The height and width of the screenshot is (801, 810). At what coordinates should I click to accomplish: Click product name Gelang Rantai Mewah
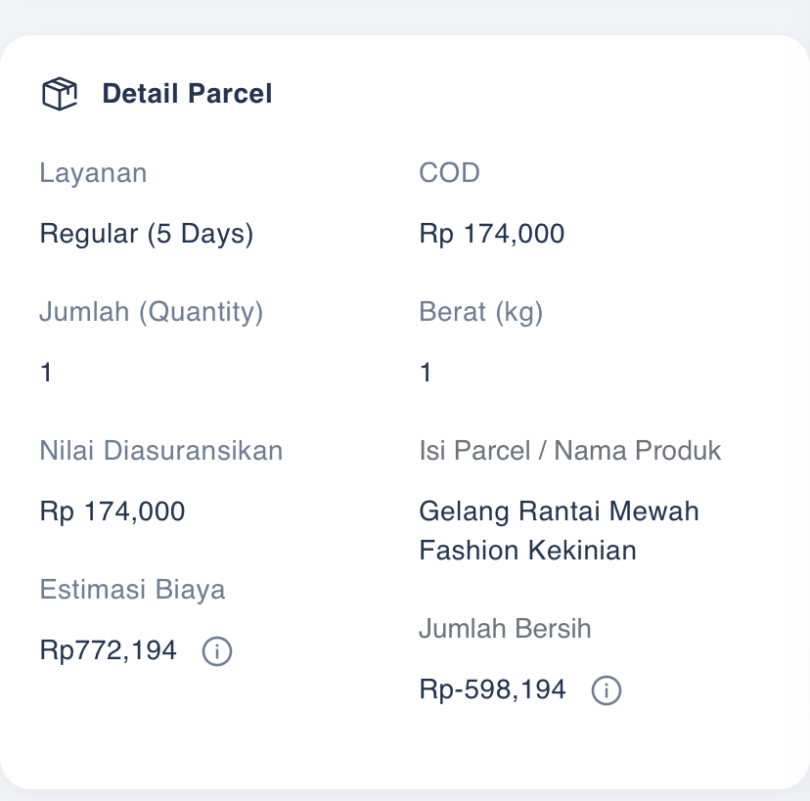click(x=559, y=512)
